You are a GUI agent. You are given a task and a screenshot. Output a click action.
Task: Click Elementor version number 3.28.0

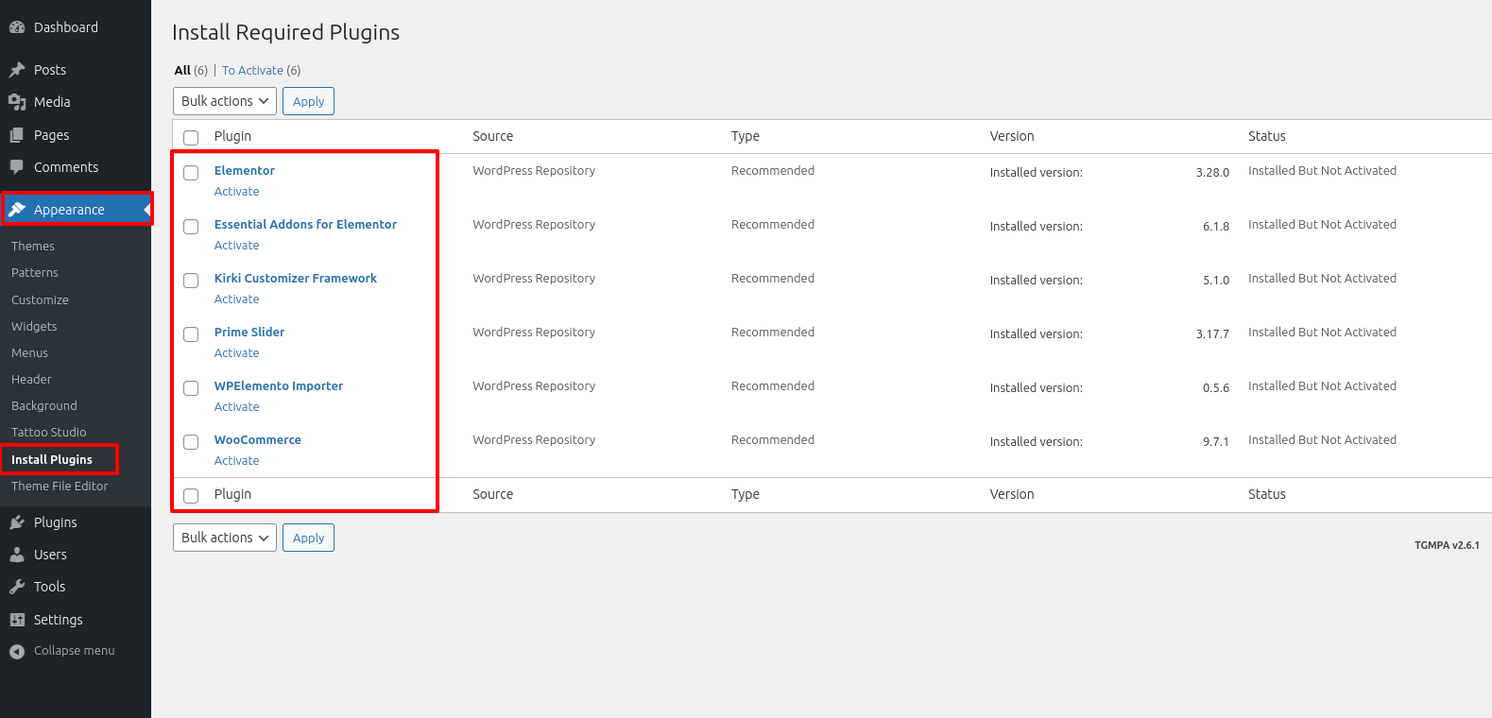pyautogui.click(x=1212, y=172)
